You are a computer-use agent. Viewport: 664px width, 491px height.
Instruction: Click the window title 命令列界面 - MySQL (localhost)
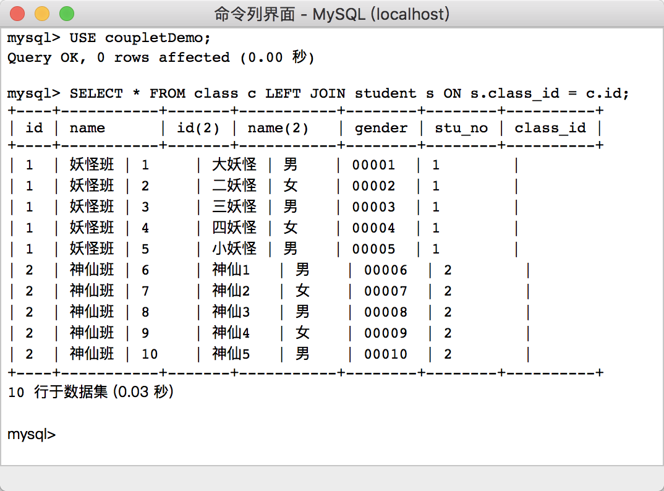331,14
